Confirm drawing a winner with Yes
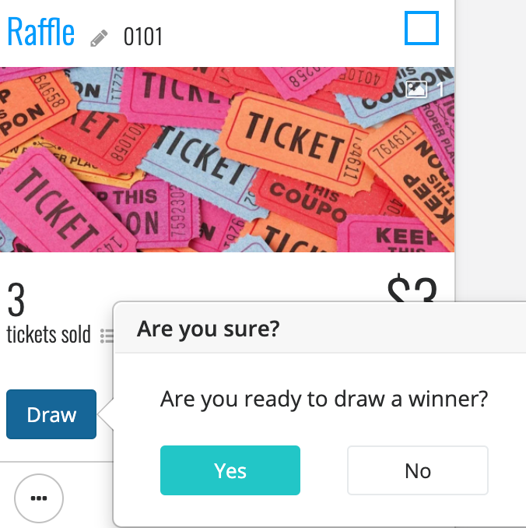Image resolution: width=526 pixels, height=528 pixels. tap(230, 470)
